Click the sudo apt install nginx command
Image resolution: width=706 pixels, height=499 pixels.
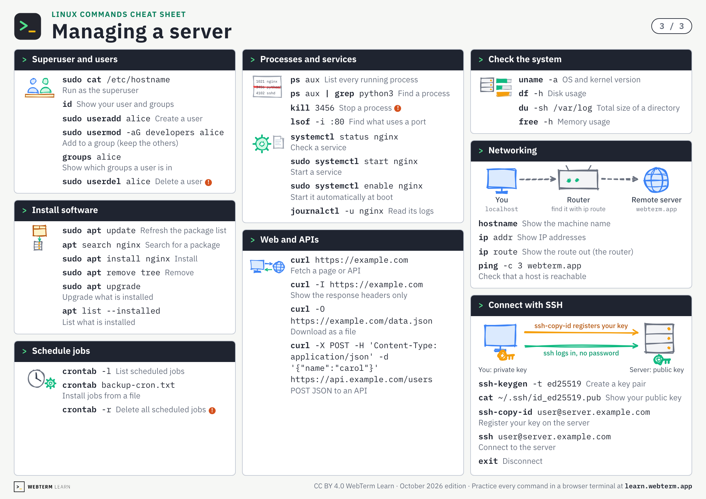click(116, 259)
